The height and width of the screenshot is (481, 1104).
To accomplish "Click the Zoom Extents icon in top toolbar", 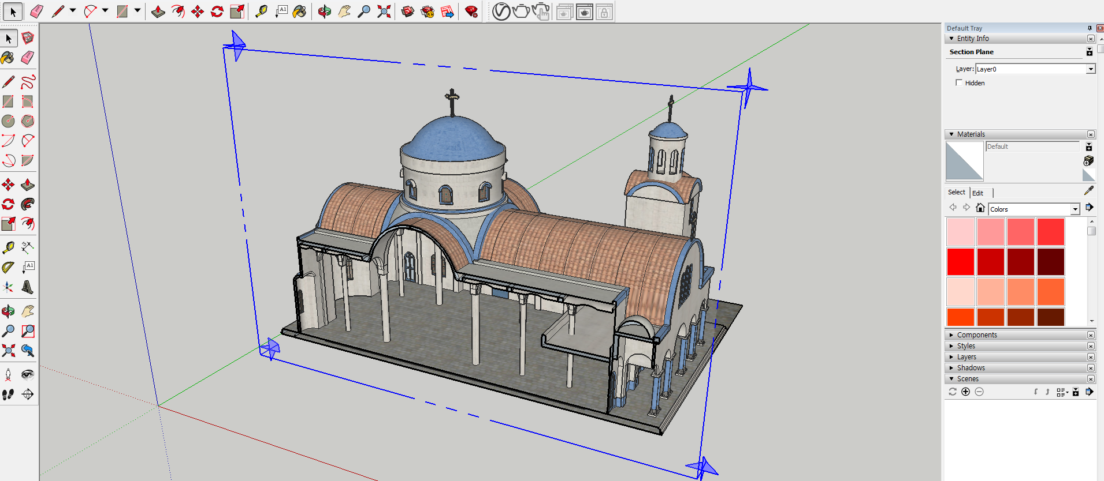I will pyautogui.click(x=384, y=12).
